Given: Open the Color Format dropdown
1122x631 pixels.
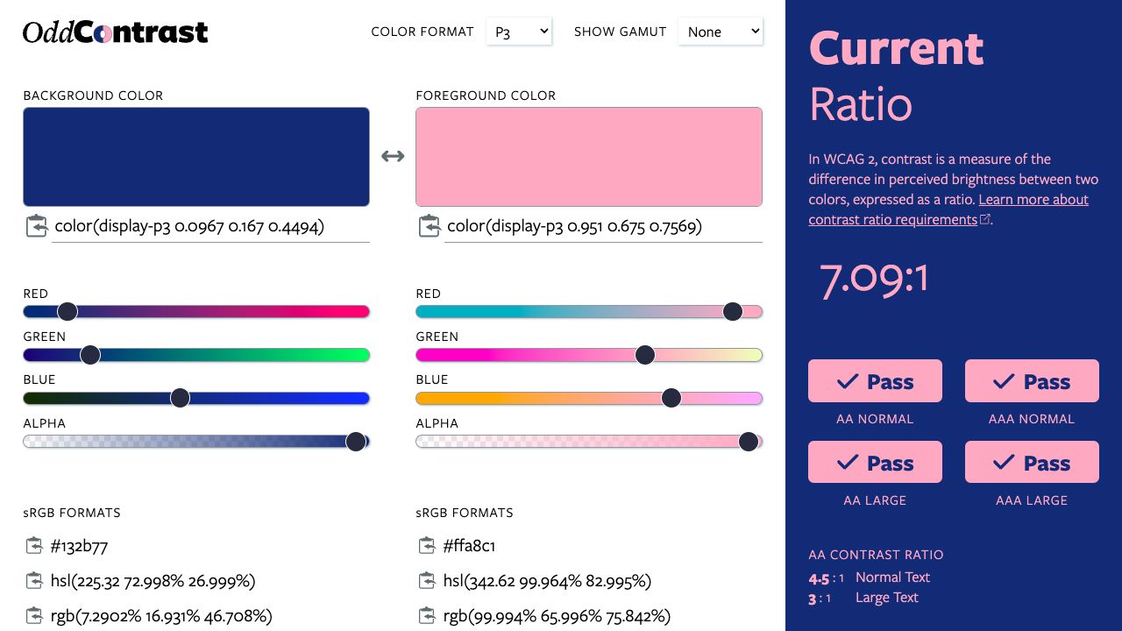Looking at the screenshot, I should pyautogui.click(x=519, y=32).
